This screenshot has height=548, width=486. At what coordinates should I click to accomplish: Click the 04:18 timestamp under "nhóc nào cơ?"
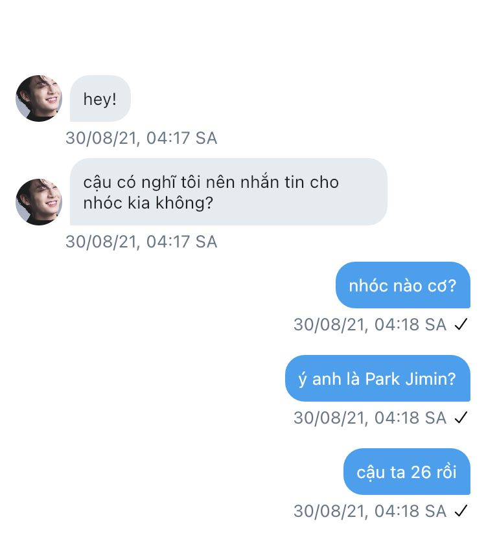tap(370, 325)
